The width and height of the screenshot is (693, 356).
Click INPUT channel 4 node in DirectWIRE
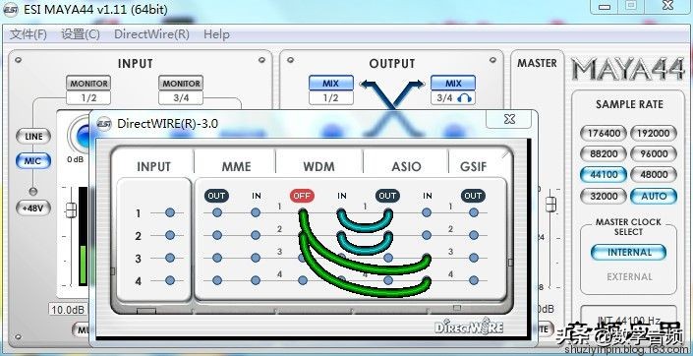[170, 280]
